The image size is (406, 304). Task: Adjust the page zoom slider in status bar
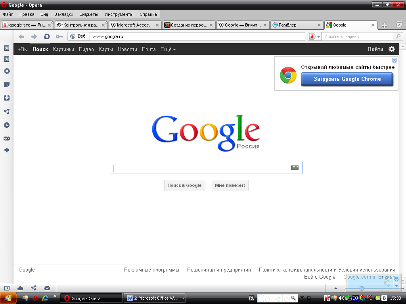362,288
